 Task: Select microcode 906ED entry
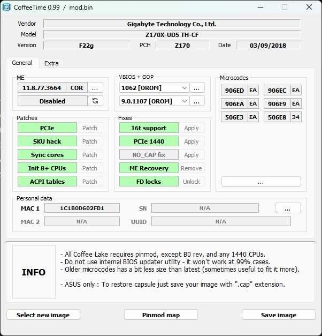[x=234, y=90]
